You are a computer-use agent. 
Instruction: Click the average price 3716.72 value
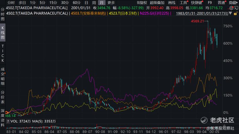coord(216,8)
